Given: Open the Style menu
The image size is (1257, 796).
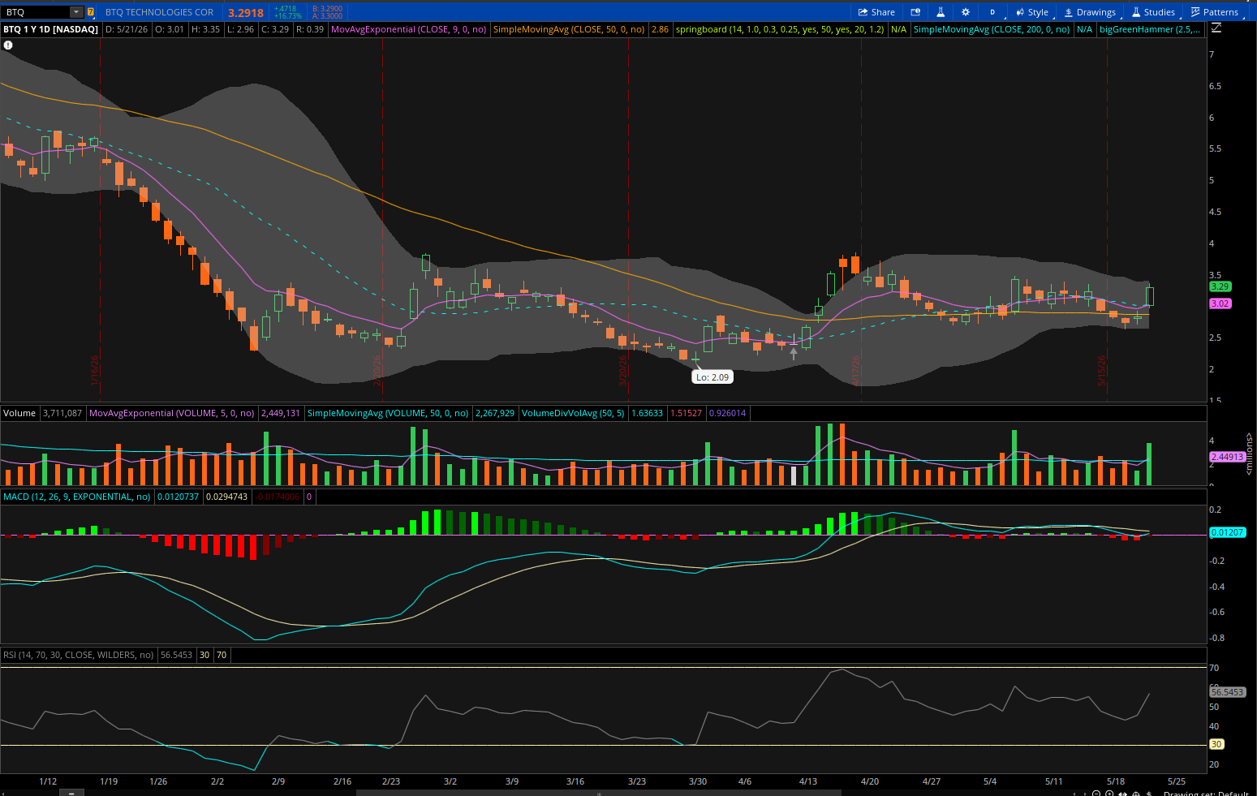Looking at the screenshot, I should coord(1032,12).
